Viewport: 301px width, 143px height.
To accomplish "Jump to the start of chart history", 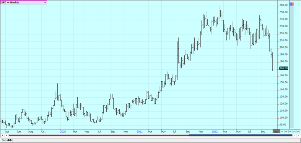I will (x=2, y=135).
